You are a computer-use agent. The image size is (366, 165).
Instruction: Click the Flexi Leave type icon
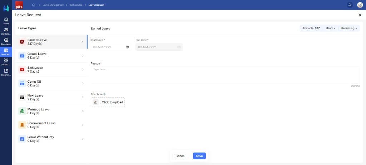[22, 97]
